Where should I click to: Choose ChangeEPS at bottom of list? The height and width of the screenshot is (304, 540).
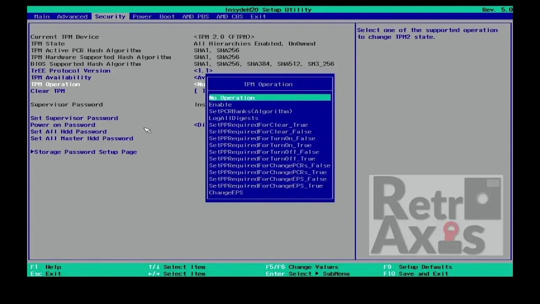click(x=226, y=193)
